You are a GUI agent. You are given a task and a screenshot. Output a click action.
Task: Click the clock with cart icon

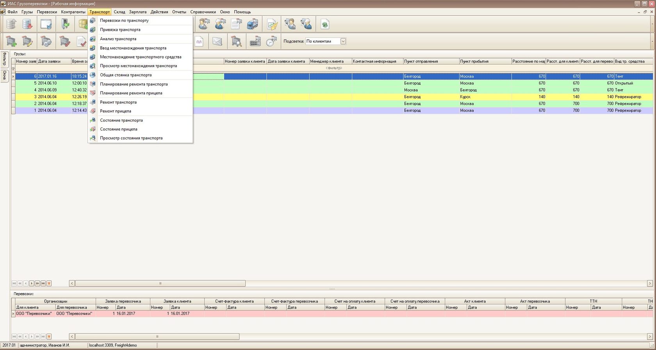[271, 41]
